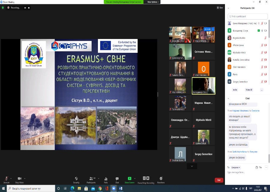Toggle microphone for Evgenia Kuzina in list
The height and width of the screenshot is (192, 270).
click(265, 38)
